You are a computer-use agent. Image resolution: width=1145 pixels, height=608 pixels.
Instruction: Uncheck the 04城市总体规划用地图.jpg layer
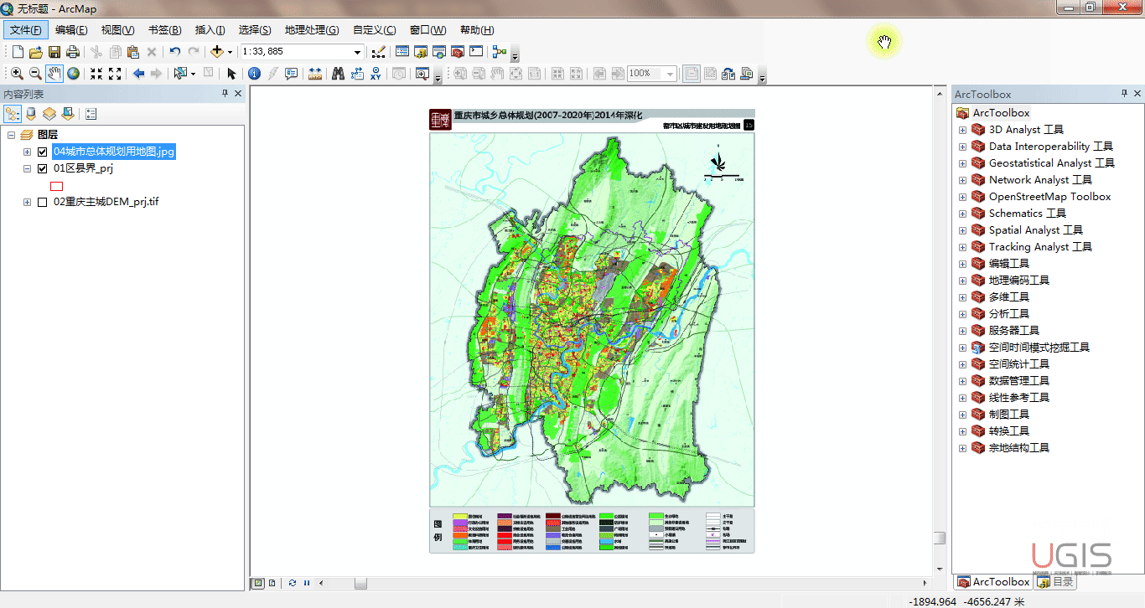(x=43, y=152)
